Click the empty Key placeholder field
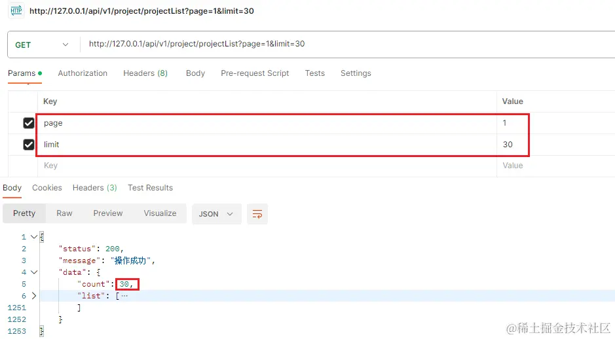Viewport: 615px width, 339px height. tap(267, 166)
